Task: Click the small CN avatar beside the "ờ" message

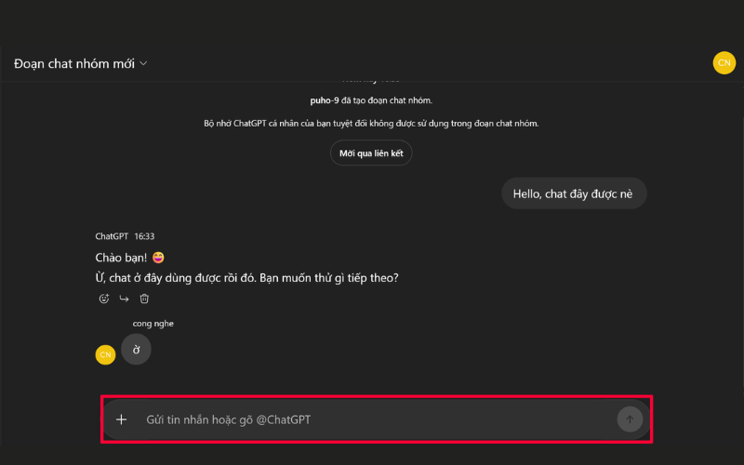Action: [x=105, y=354]
